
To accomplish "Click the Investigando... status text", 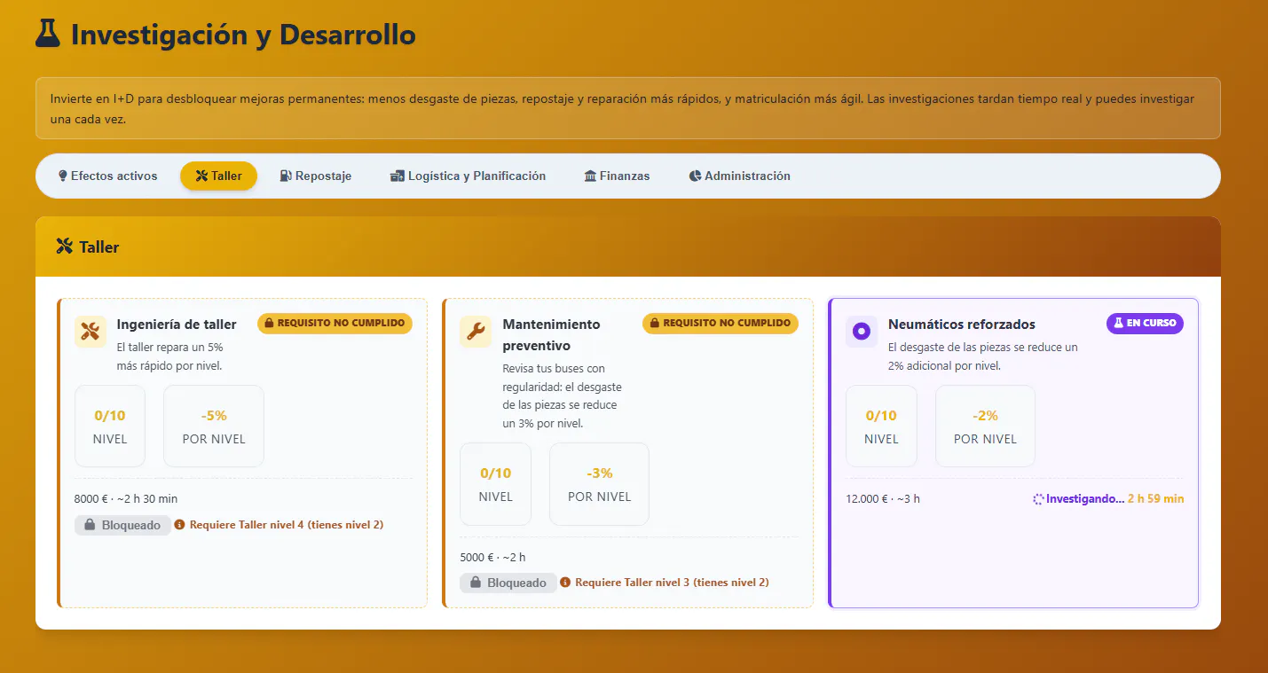I will pos(1085,499).
